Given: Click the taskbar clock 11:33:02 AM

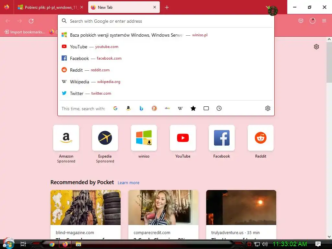Looking at the screenshot, I should 290,244.
